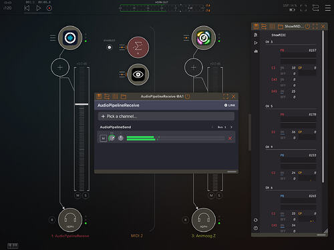334x250 pixels.
Task: Open the red Sigma MIDI node
Action: coord(138,47)
